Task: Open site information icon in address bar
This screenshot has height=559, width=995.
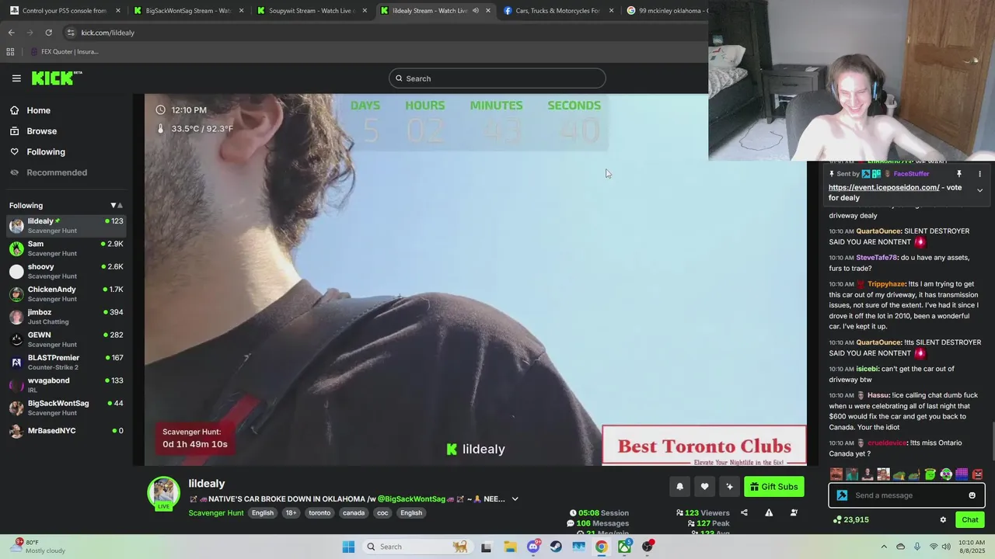Action: click(x=71, y=33)
